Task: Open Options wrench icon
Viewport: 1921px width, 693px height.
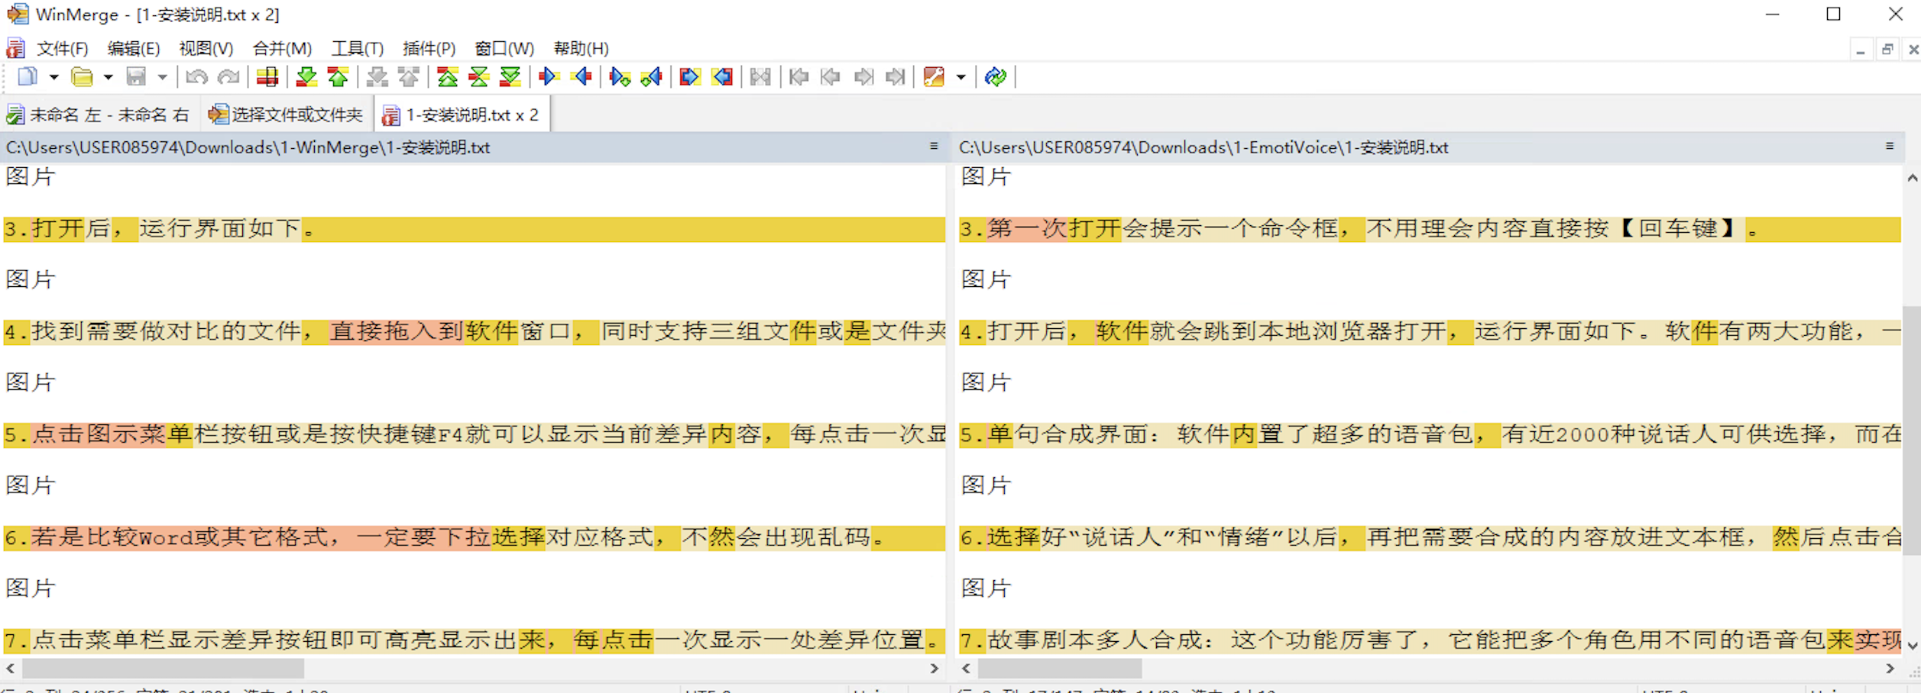Action: [x=934, y=76]
